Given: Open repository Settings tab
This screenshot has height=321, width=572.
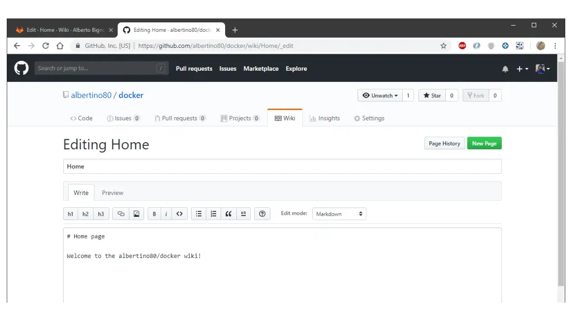Looking at the screenshot, I should point(369,118).
